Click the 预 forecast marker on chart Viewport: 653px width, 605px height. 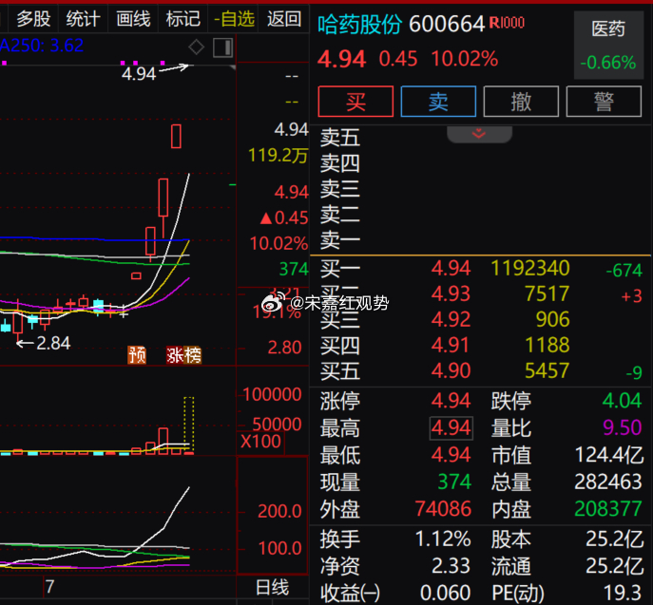point(137,355)
